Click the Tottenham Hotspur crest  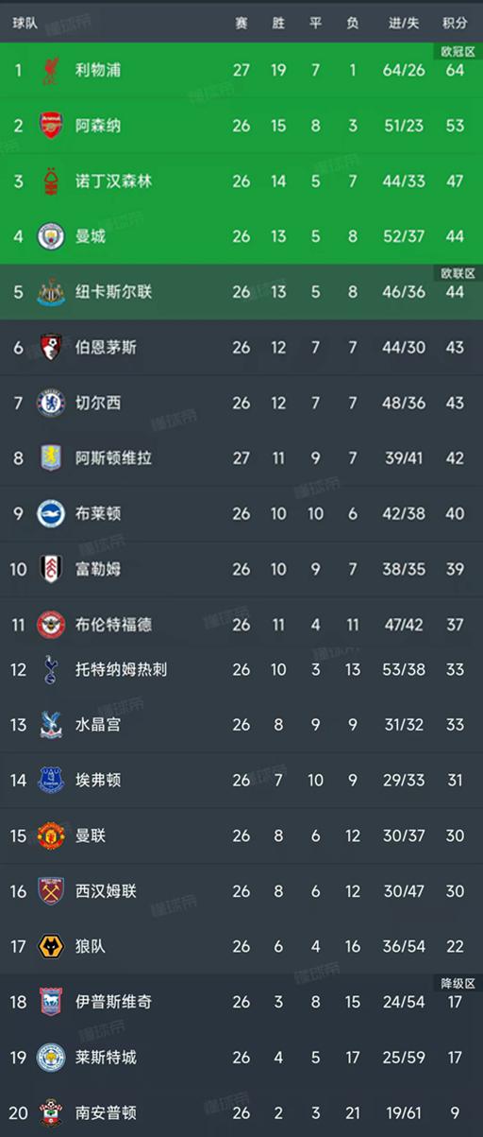point(50,669)
